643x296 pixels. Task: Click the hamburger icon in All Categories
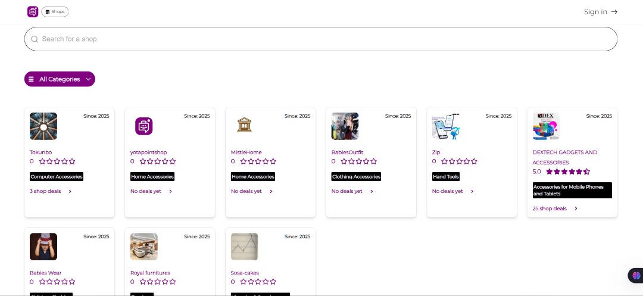tap(31, 79)
